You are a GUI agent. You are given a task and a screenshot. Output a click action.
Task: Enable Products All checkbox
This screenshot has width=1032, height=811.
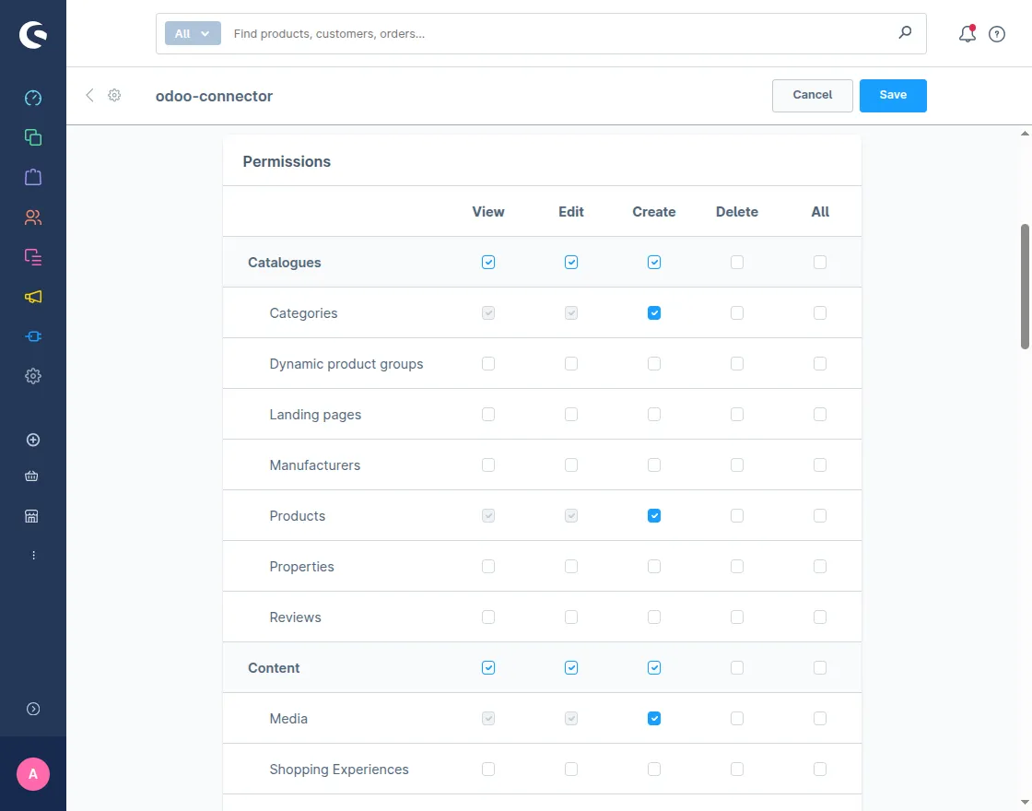coord(820,515)
